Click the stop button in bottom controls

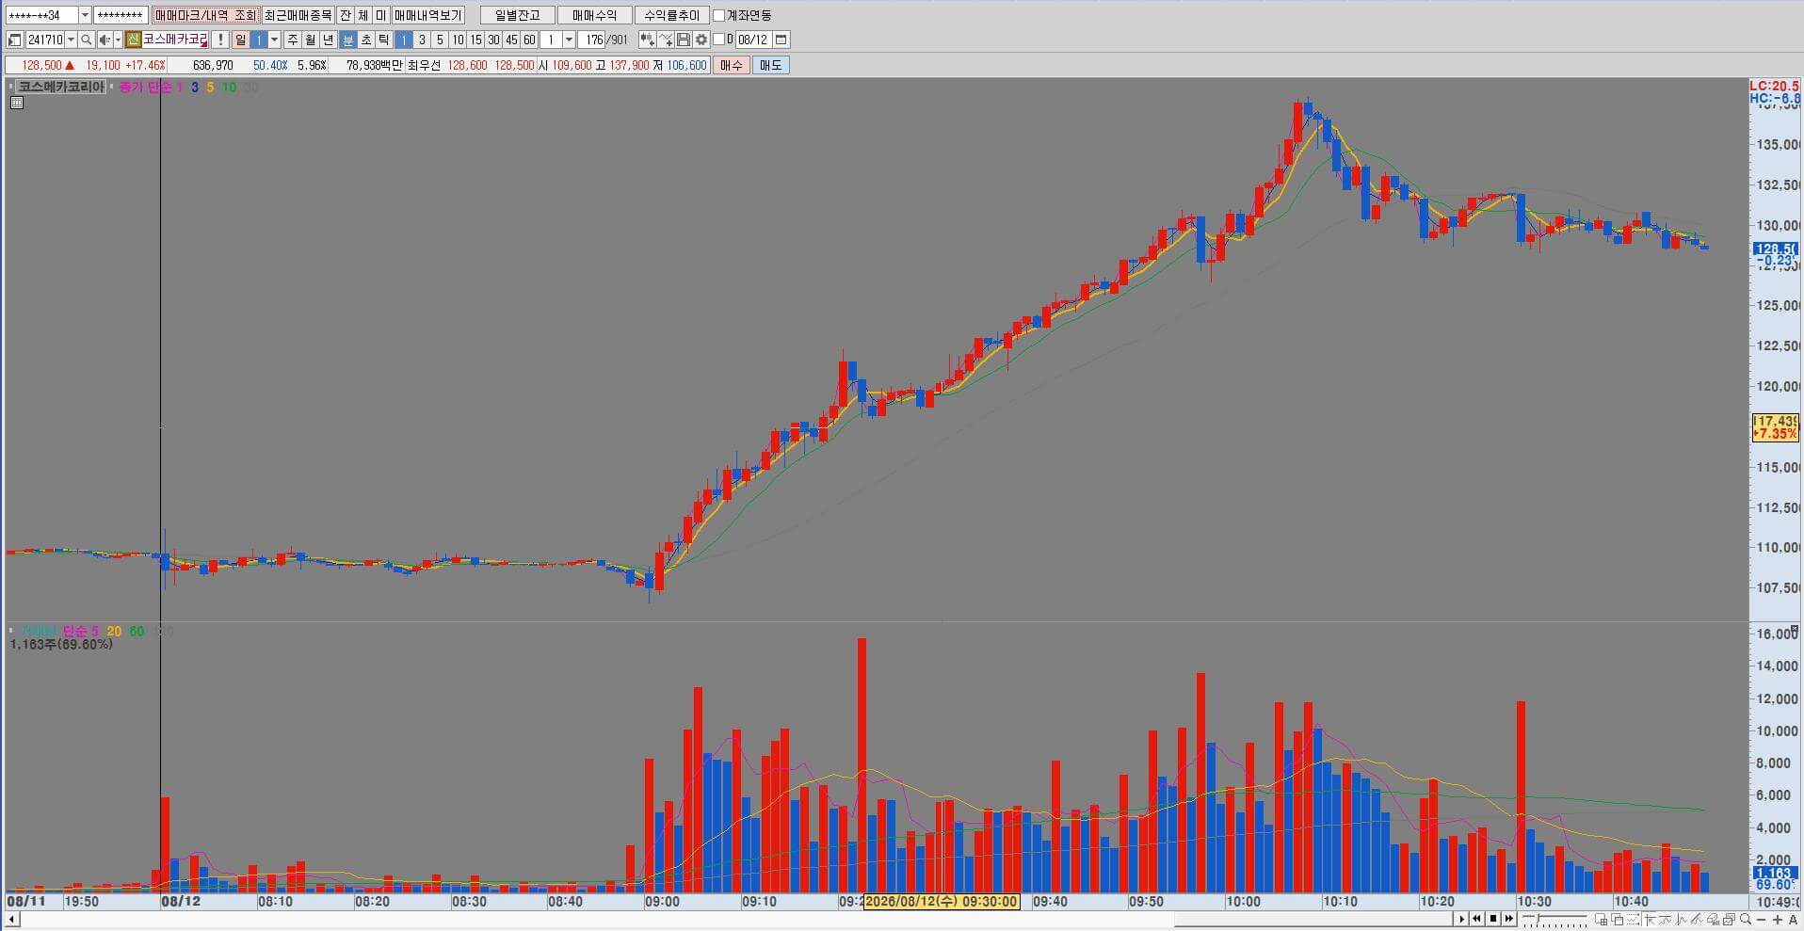[x=1492, y=919]
